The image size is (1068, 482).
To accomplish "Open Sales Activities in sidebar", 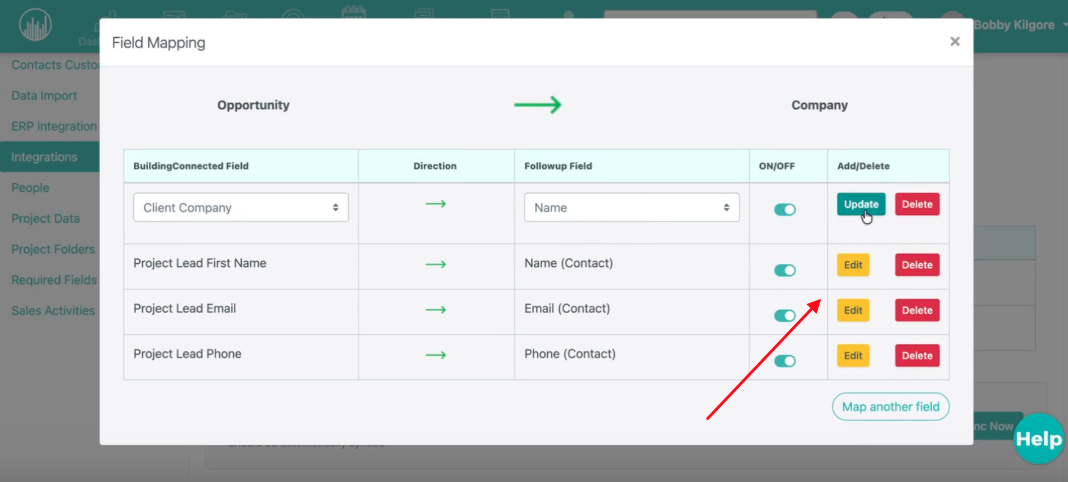I will click(x=53, y=311).
